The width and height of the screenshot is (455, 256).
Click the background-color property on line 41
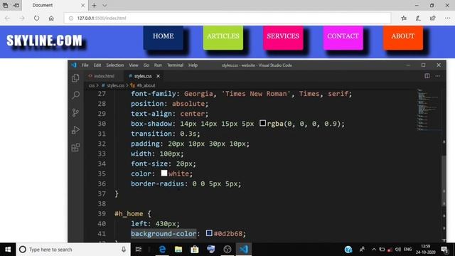click(164, 233)
